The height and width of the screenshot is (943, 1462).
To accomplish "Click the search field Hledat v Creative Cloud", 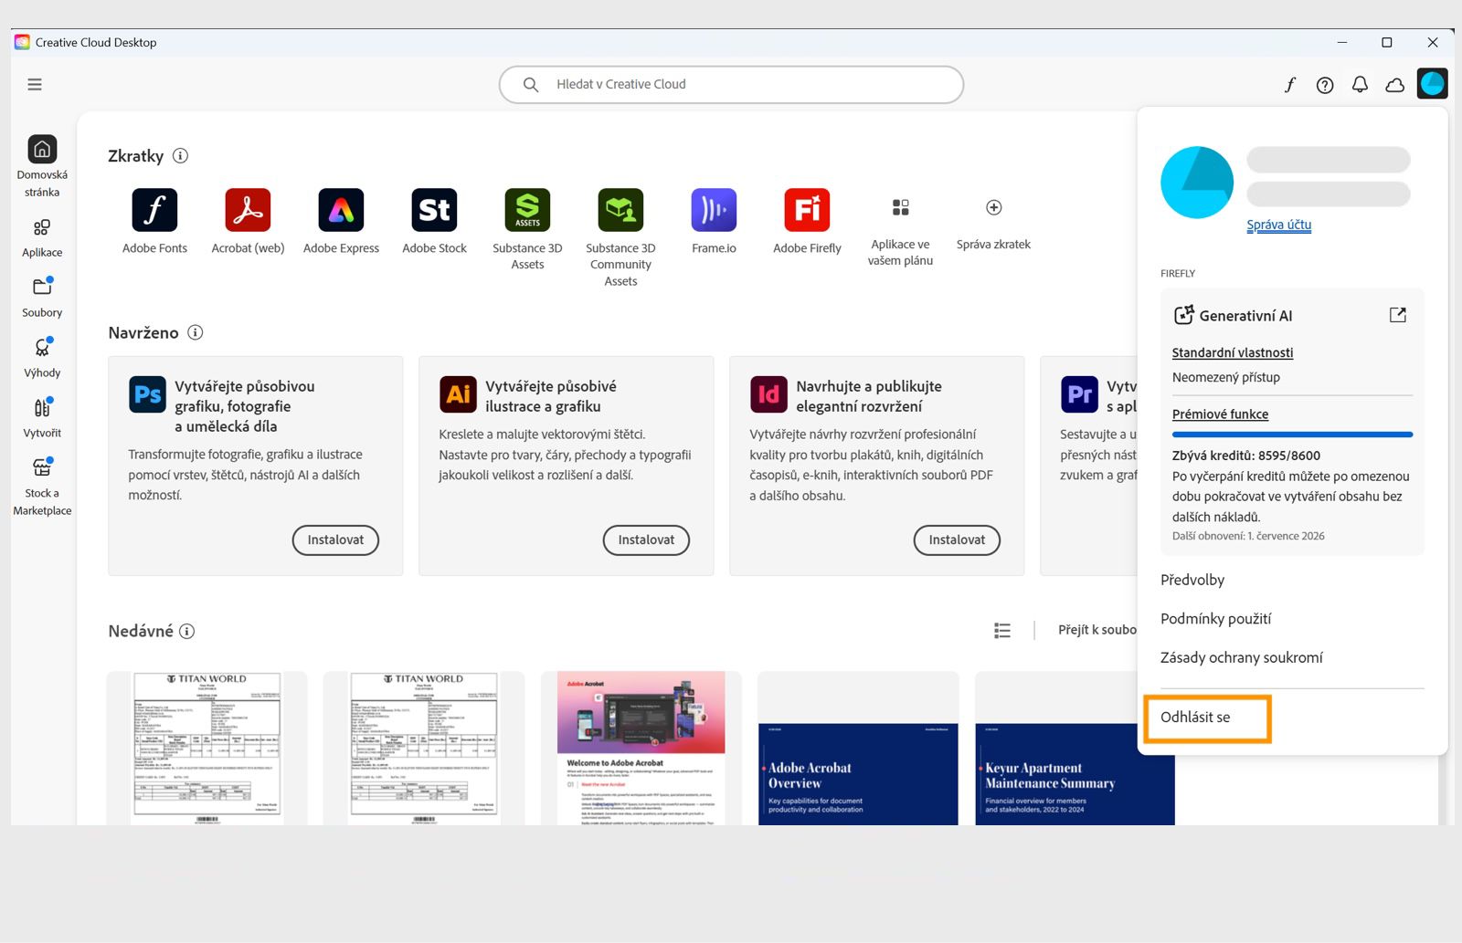I will pyautogui.click(x=731, y=84).
